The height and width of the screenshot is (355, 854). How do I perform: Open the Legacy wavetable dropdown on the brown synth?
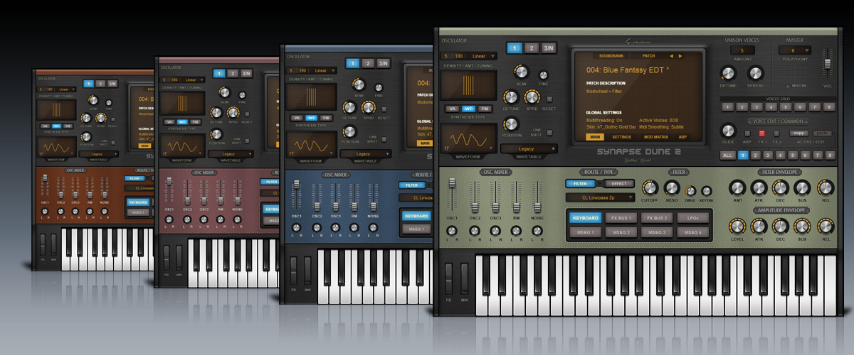click(100, 153)
